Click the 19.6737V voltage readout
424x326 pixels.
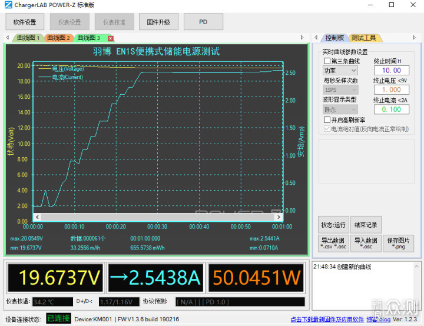tap(55, 278)
